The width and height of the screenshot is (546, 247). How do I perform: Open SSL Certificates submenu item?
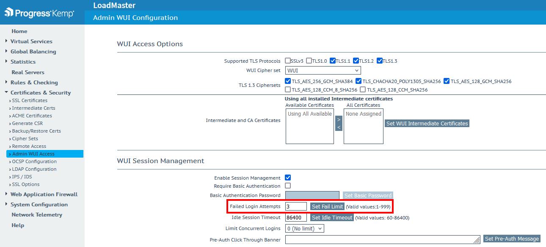(x=30, y=100)
